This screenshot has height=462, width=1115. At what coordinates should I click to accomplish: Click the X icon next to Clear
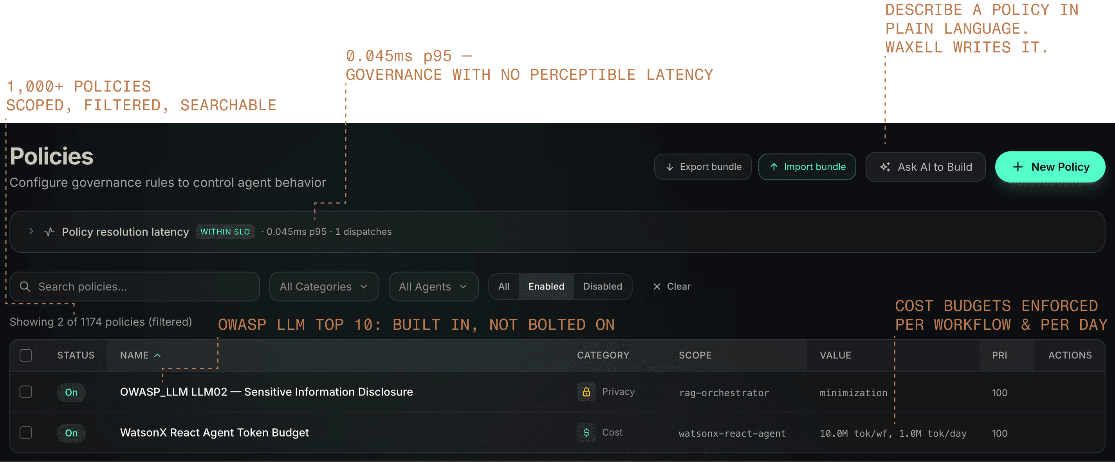[x=657, y=286]
